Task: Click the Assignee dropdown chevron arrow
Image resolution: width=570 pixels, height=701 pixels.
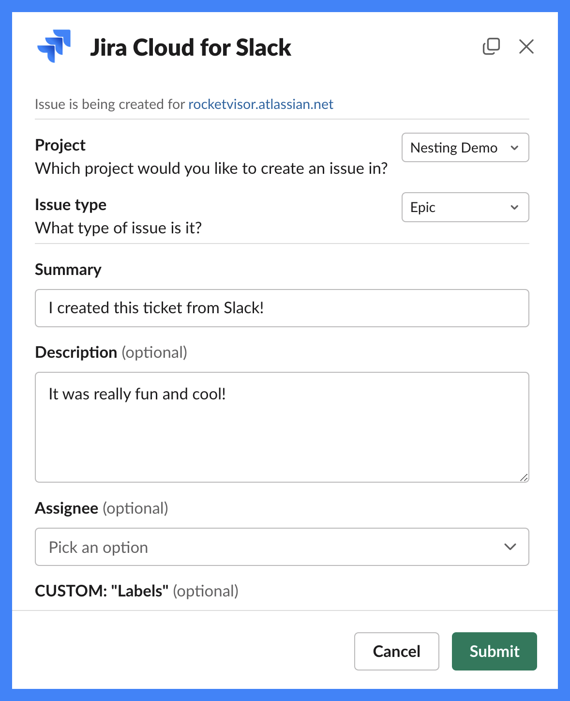Action: click(x=510, y=547)
